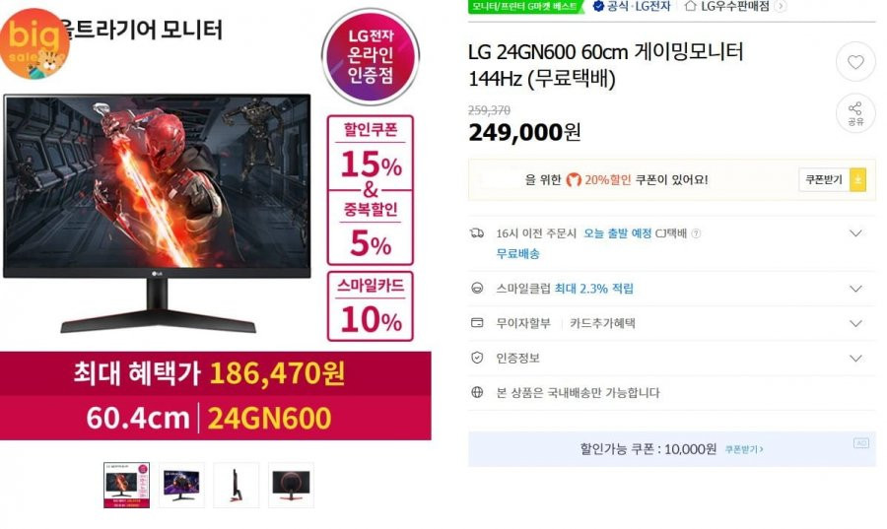Open the 쿠폰받기 link in blue banner

(x=744, y=449)
